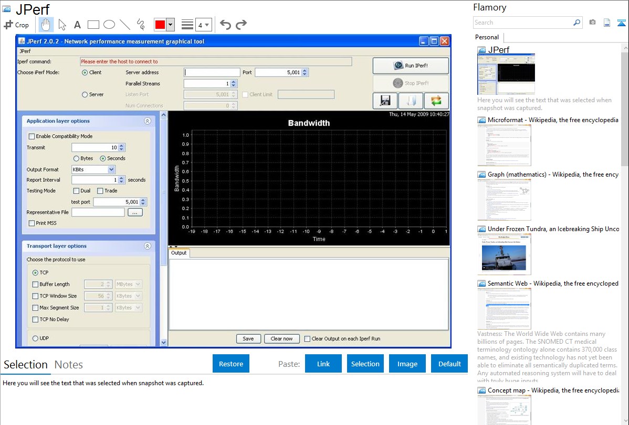Click the camera capture icon

coord(592,23)
